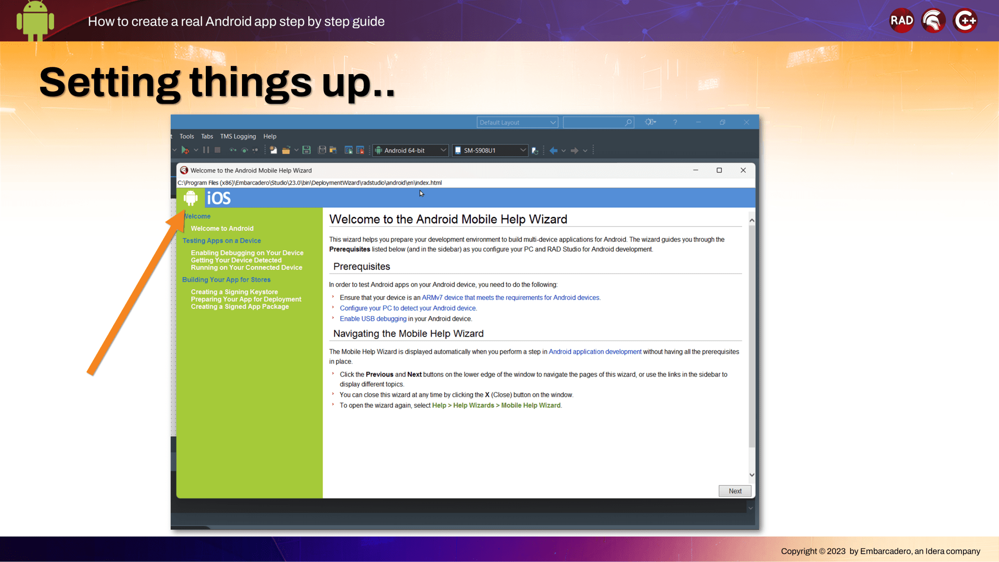Expand the dropdown arrow beside Back arrow
This screenshot has height=562, width=999.
pyautogui.click(x=563, y=151)
